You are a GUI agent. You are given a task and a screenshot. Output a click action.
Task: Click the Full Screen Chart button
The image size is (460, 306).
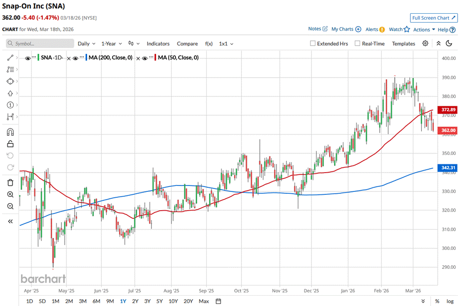click(x=433, y=18)
